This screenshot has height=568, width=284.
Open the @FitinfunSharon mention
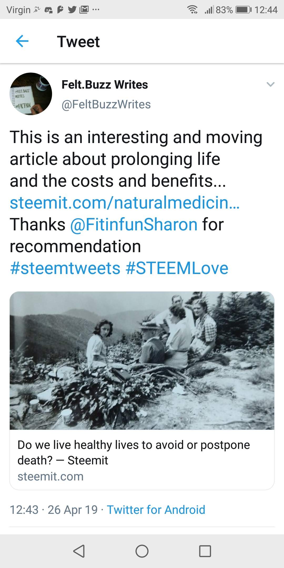tap(134, 225)
